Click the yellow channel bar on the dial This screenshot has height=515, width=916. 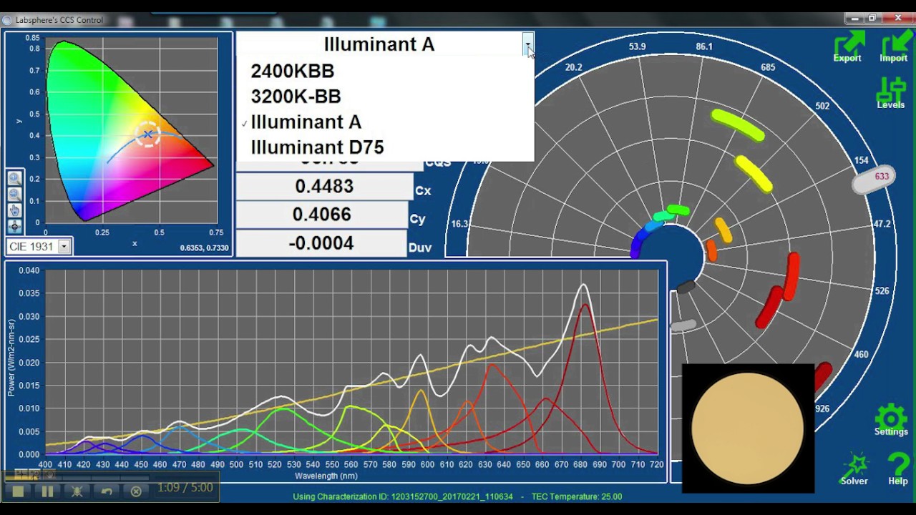[754, 174]
